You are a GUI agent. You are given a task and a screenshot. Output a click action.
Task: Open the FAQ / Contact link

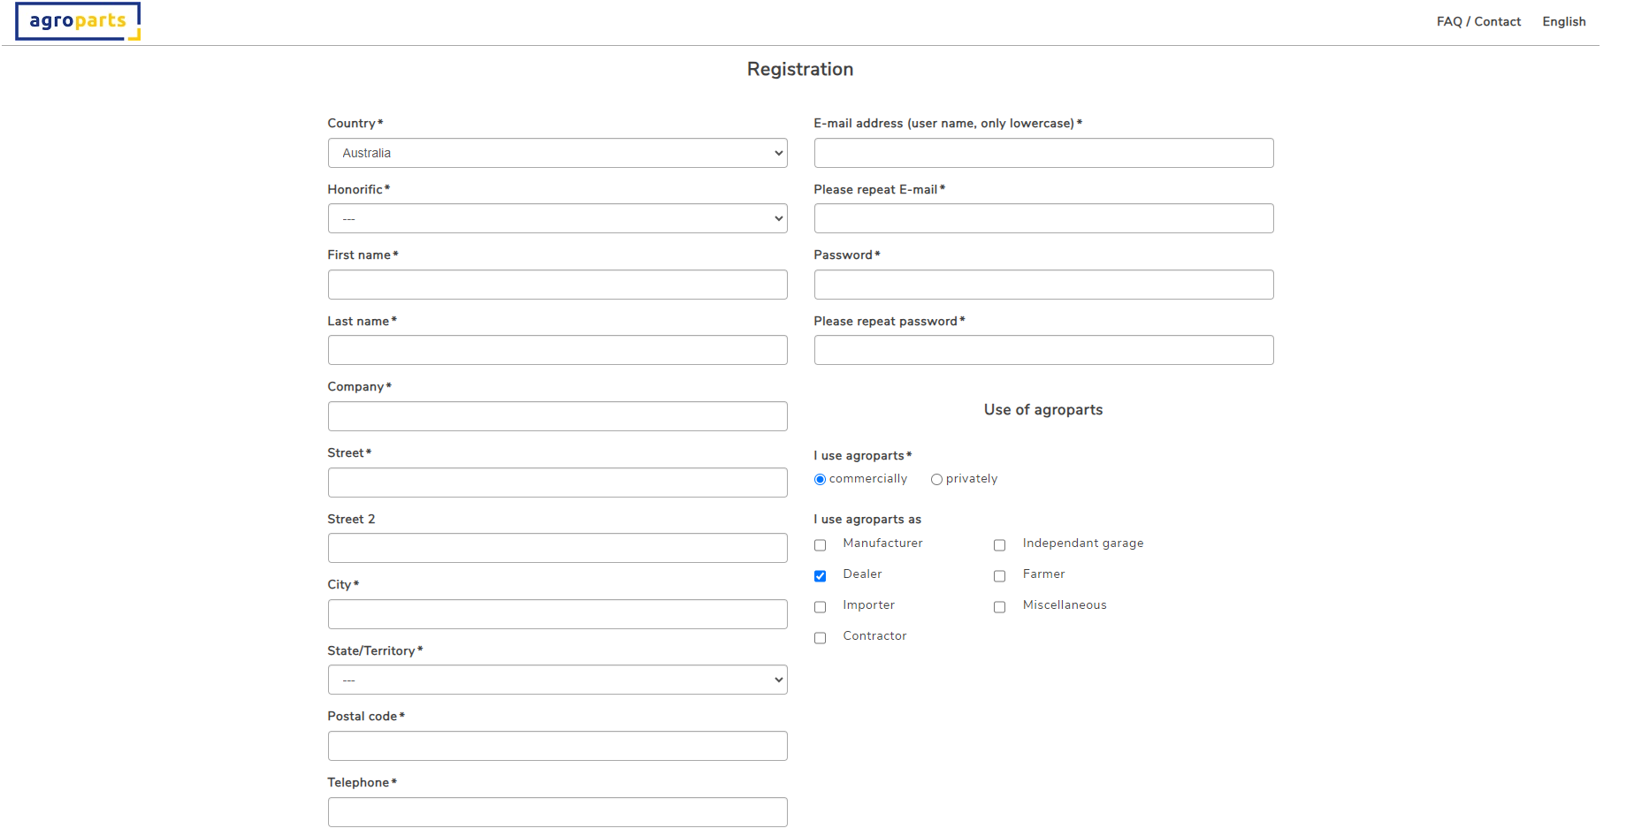tap(1478, 21)
